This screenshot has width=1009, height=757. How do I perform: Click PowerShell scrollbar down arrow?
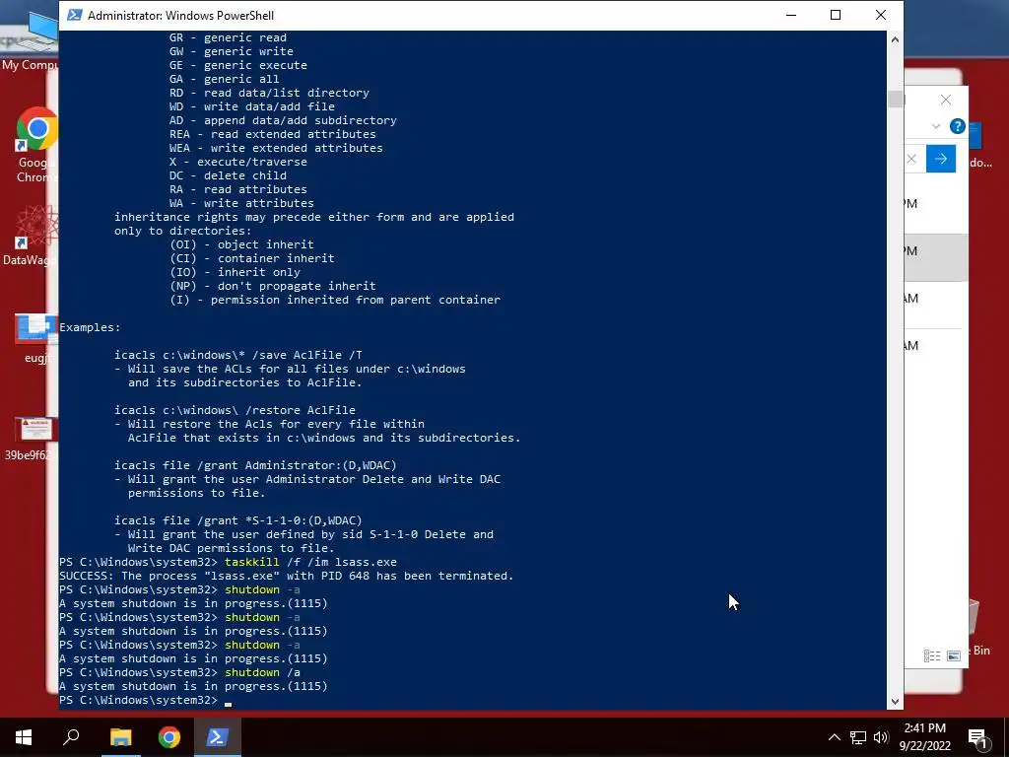pos(895,702)
